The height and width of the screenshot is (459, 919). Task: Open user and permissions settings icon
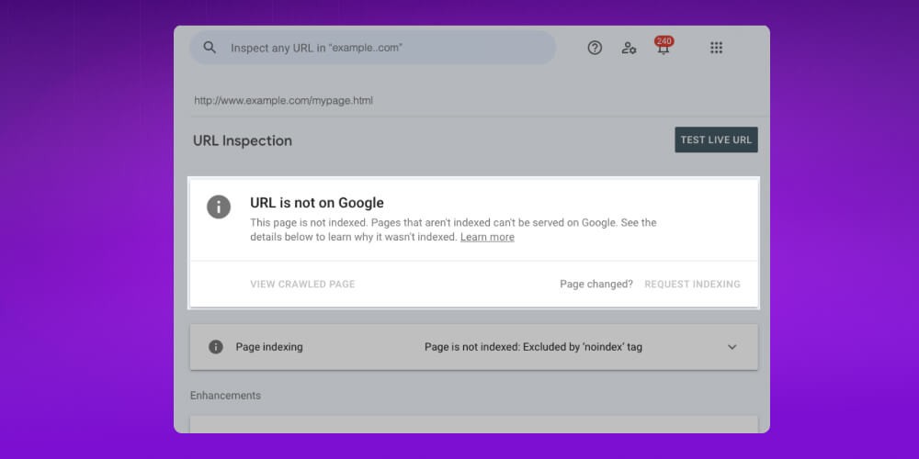tap(629, 48)
